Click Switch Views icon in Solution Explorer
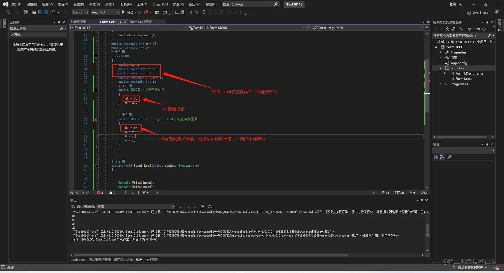The height and width of the screenshot is (273, 504). (453, 29)
